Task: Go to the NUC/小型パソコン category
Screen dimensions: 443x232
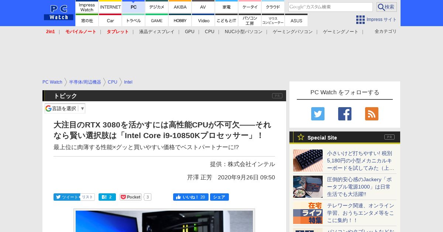Action: tap(244, 32)
